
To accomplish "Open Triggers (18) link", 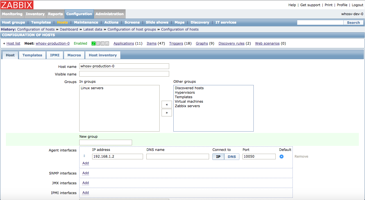I will click(x=176, y=43).
